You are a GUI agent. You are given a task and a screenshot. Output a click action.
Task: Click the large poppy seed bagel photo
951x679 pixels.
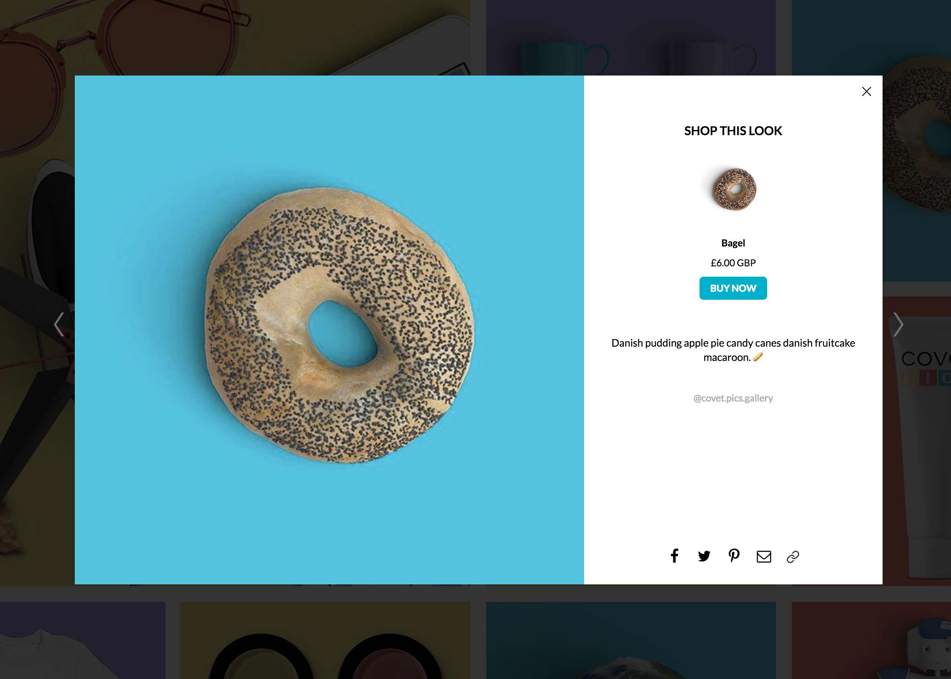[329, 330]
